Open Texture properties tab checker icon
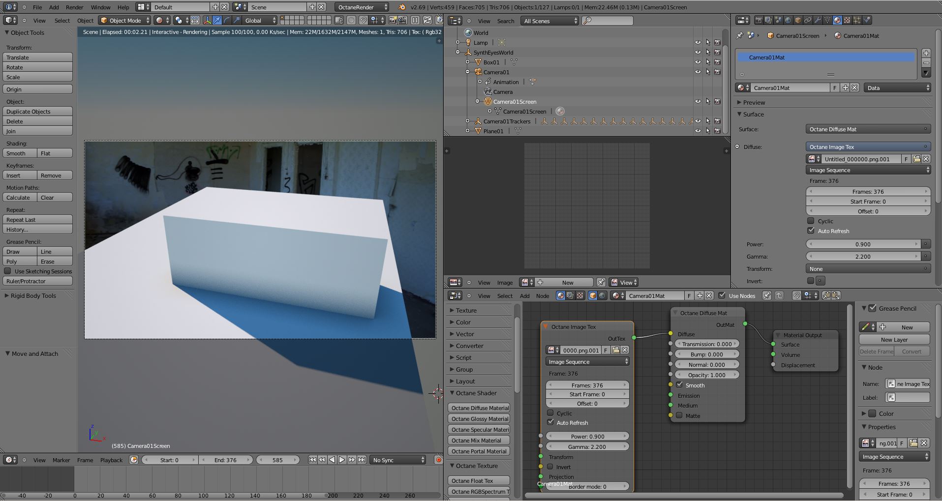Viewport: 942px width, 501px height. pyautogui.click(x=847, y=20)
